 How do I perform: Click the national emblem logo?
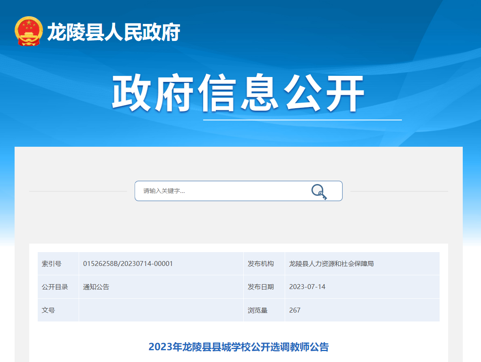[x=28, y=31]
